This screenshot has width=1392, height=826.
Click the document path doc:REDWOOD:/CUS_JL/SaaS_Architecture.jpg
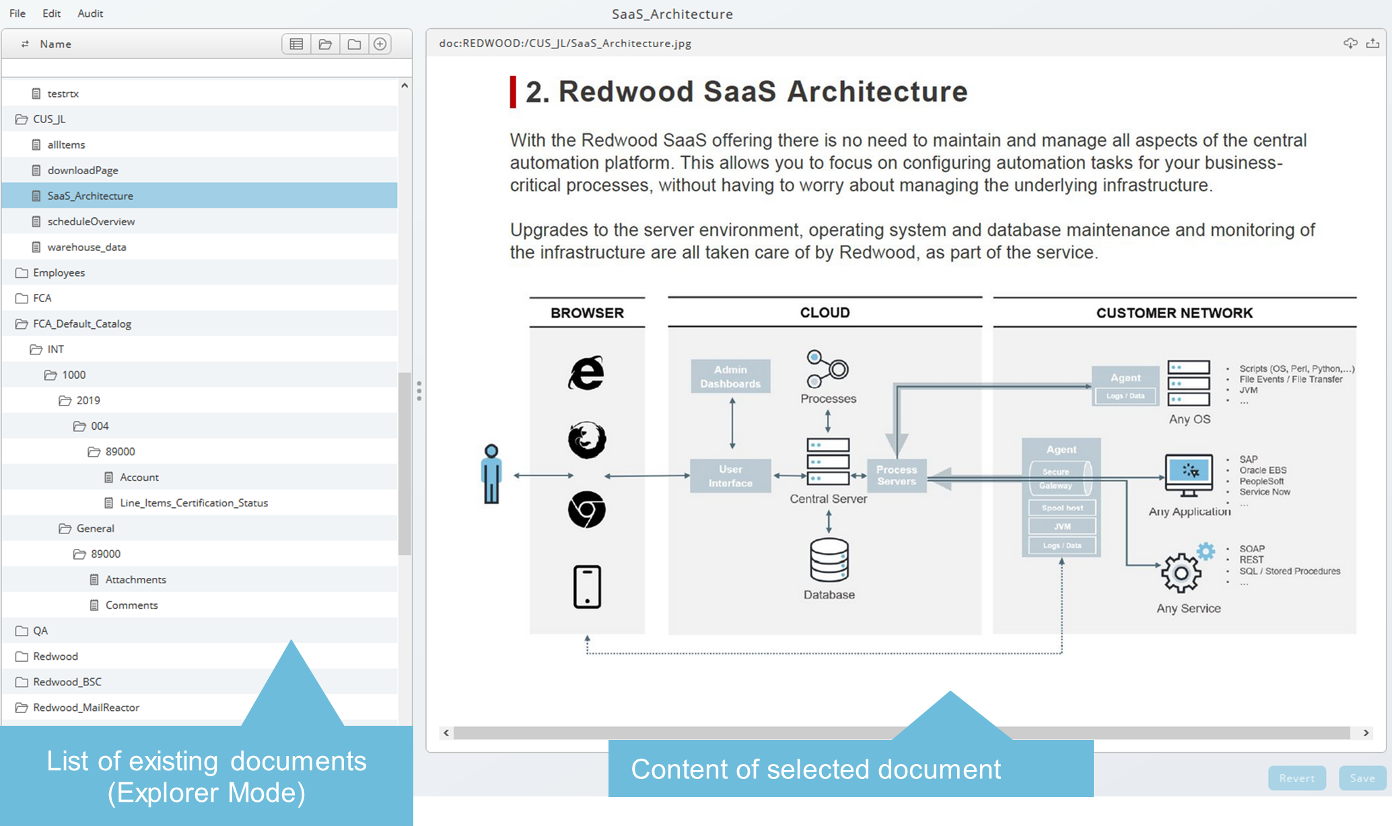coord(565,43)
